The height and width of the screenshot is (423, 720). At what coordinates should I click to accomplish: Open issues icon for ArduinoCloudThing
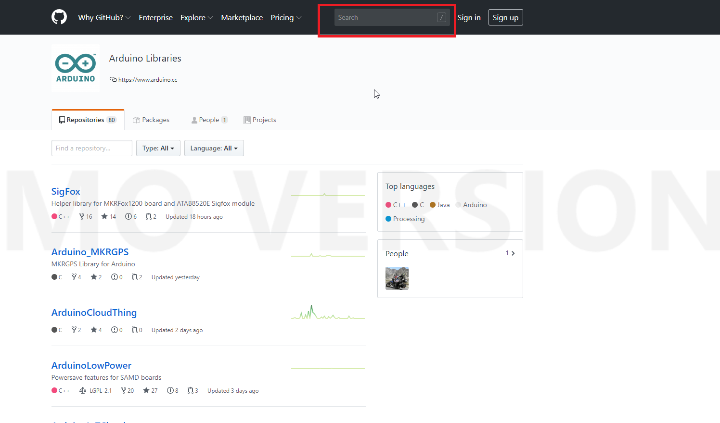tap(114, 330)
